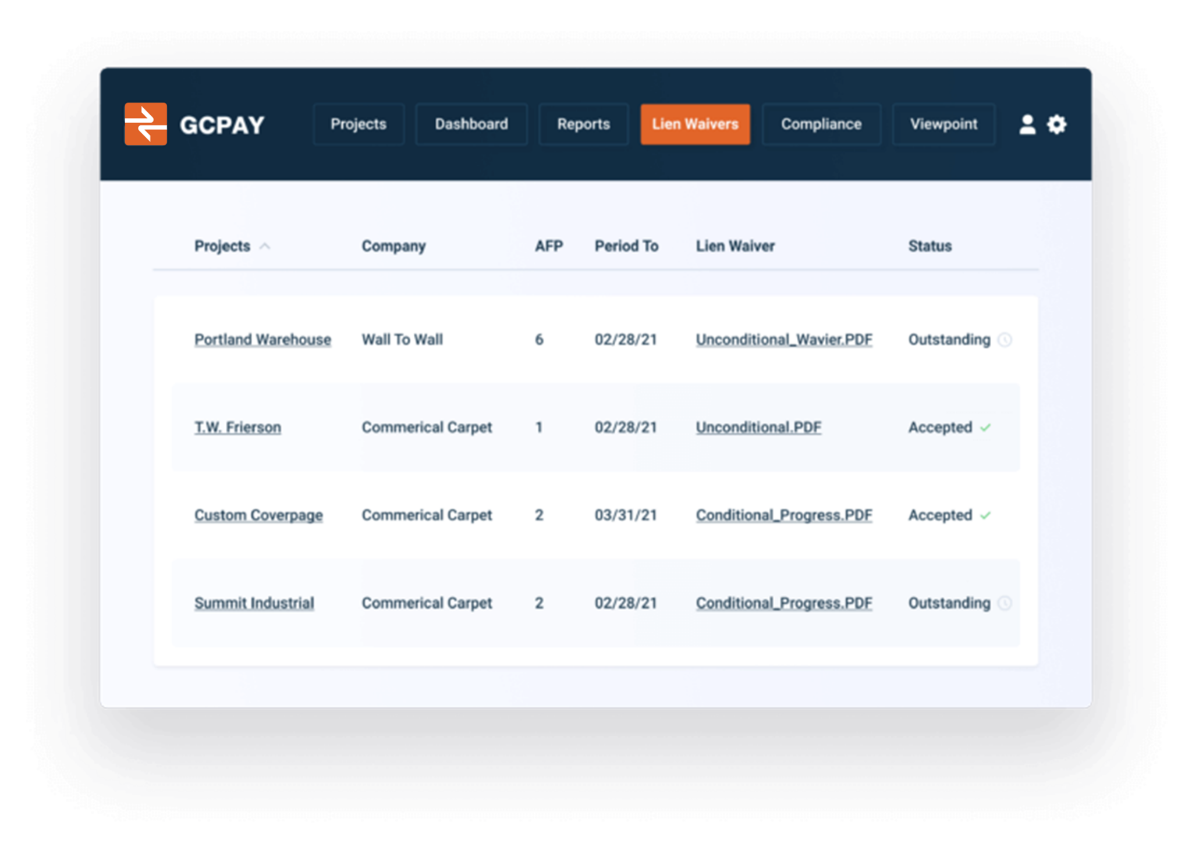This screenshot has width=1192, height=851.
Task: Open Unconditional_Wavier.PDF for Portland Warehouse
Action: tap(783, 340)
